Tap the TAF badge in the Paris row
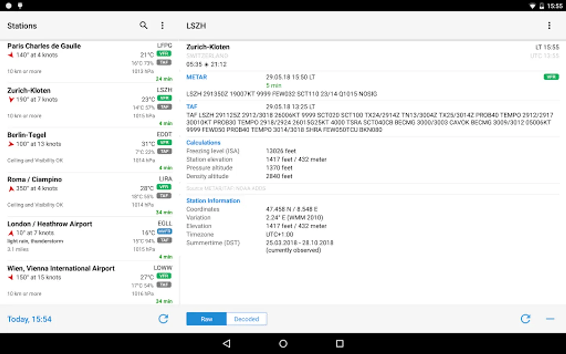Image resolution: width=566 pixels, height=354 pixels. point(164,62)
